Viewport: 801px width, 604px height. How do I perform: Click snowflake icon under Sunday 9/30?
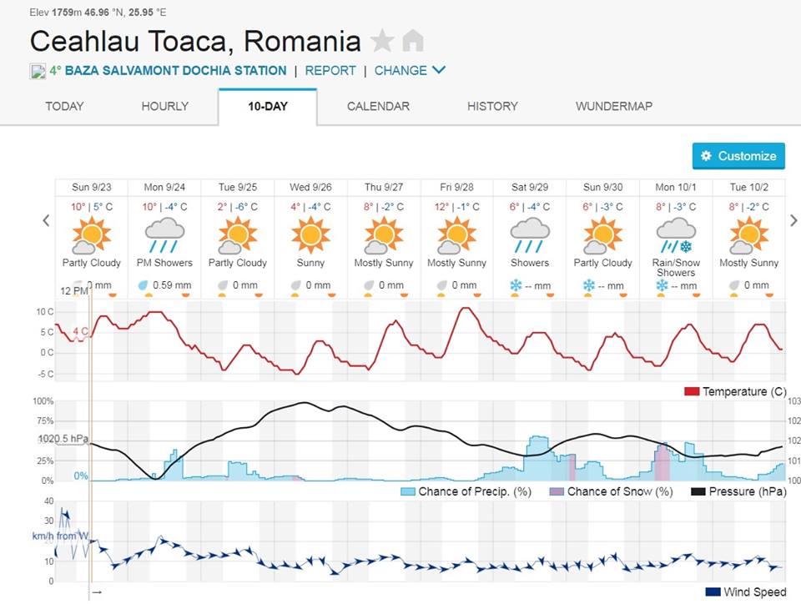point(589,286)
